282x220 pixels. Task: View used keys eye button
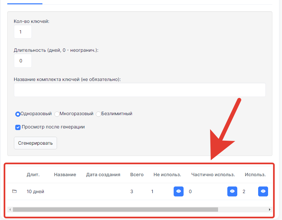click(263, 191)
